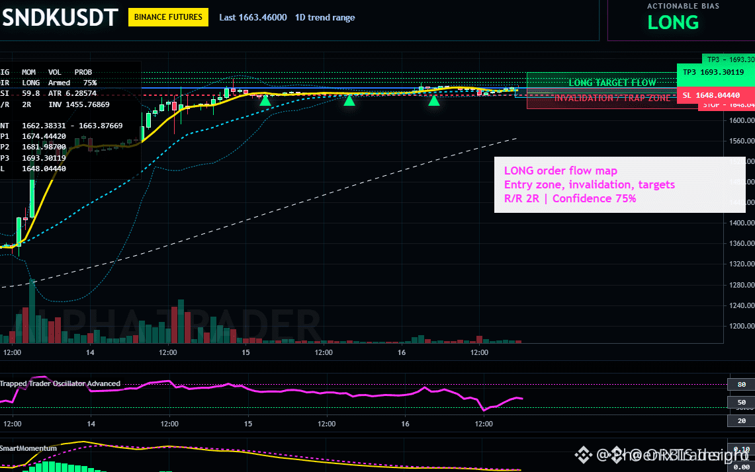Click the MOM column header in info table

click(28, 72)
